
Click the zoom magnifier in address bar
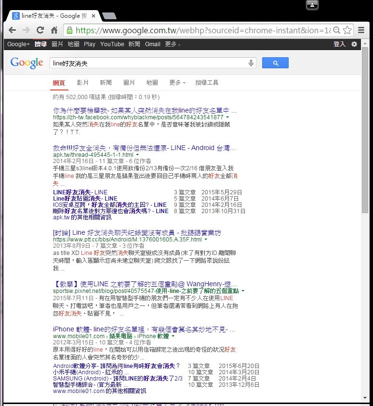(x=336, y=30)
